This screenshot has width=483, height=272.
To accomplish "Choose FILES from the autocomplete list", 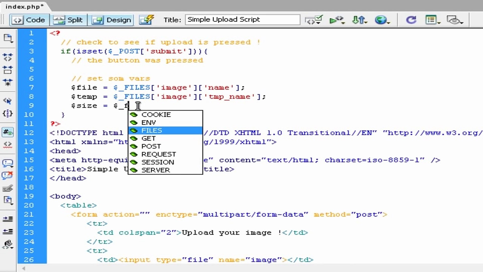I will click(x=152, y=130).
